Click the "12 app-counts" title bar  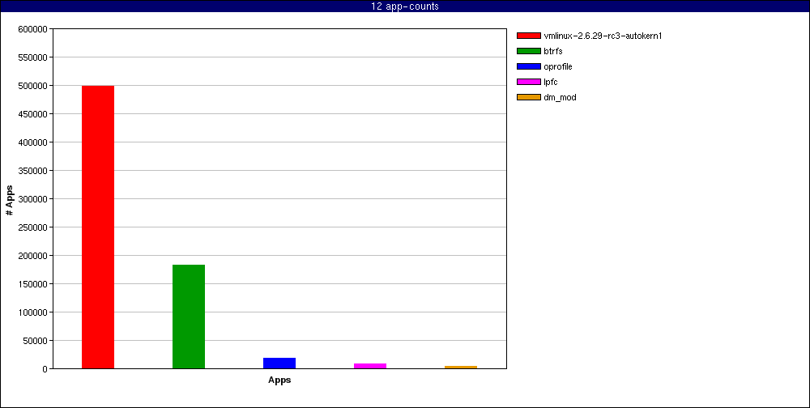pos(405,6)
